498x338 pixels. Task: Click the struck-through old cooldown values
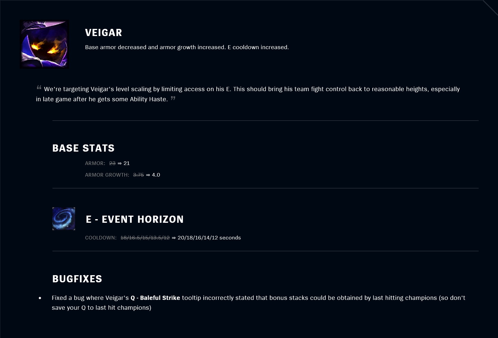[145, 238]
